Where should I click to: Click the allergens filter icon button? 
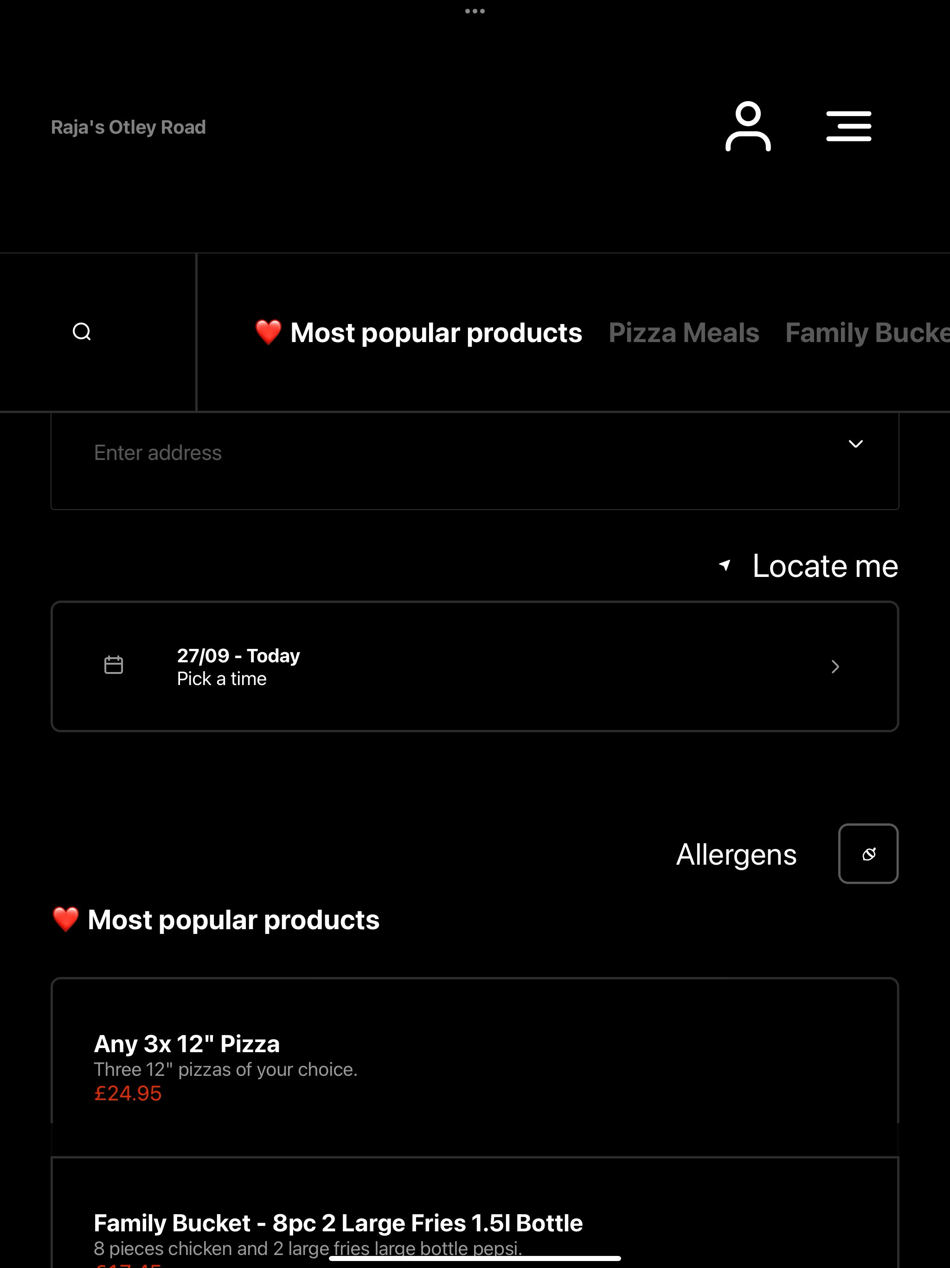coord(868,854)
